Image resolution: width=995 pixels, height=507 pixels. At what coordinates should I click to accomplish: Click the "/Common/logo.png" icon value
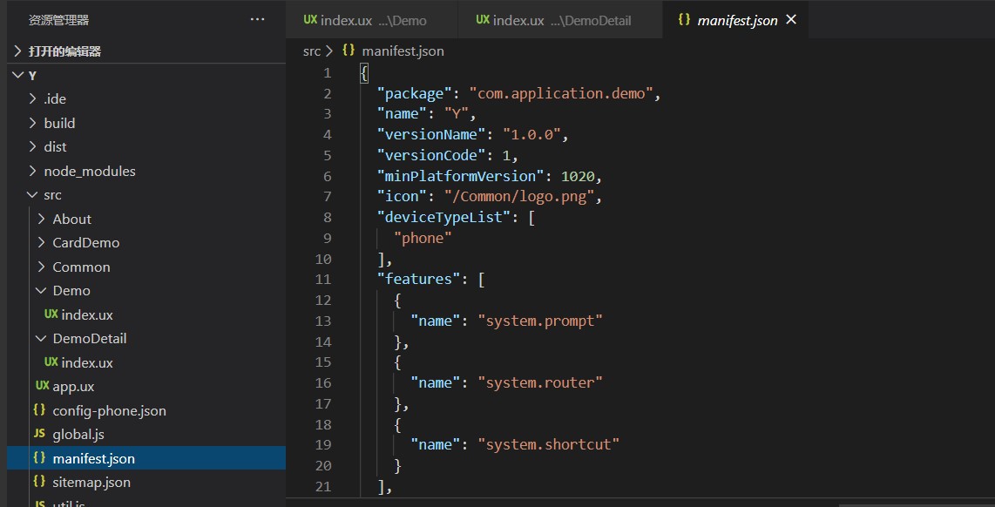point(519,197)
